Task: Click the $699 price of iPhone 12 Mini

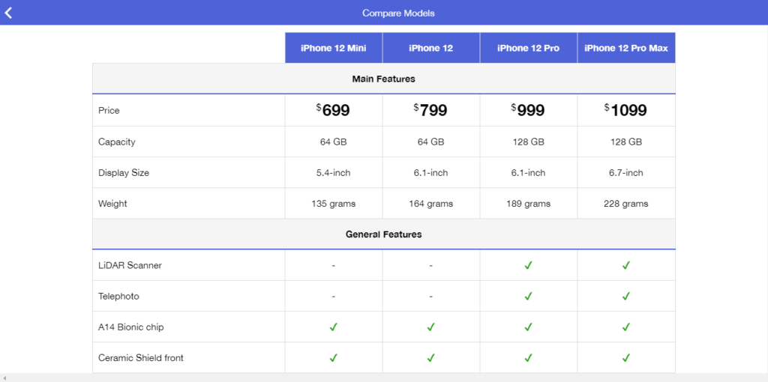Action: coord(333,110)
